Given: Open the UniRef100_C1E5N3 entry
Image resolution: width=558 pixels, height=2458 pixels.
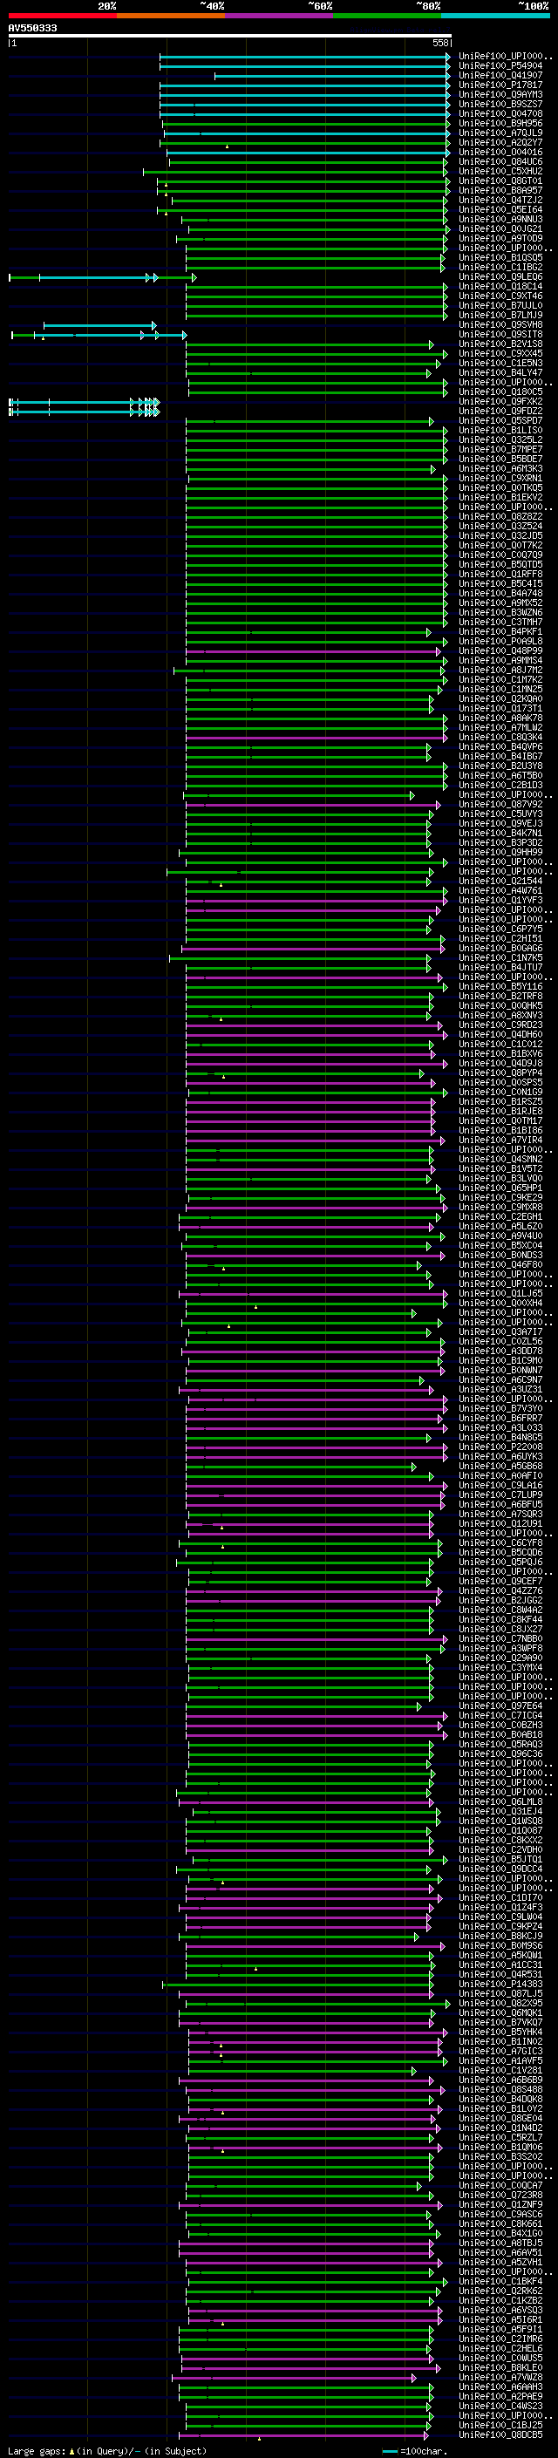Looking at the screenshot, I should tap(500, 364).
